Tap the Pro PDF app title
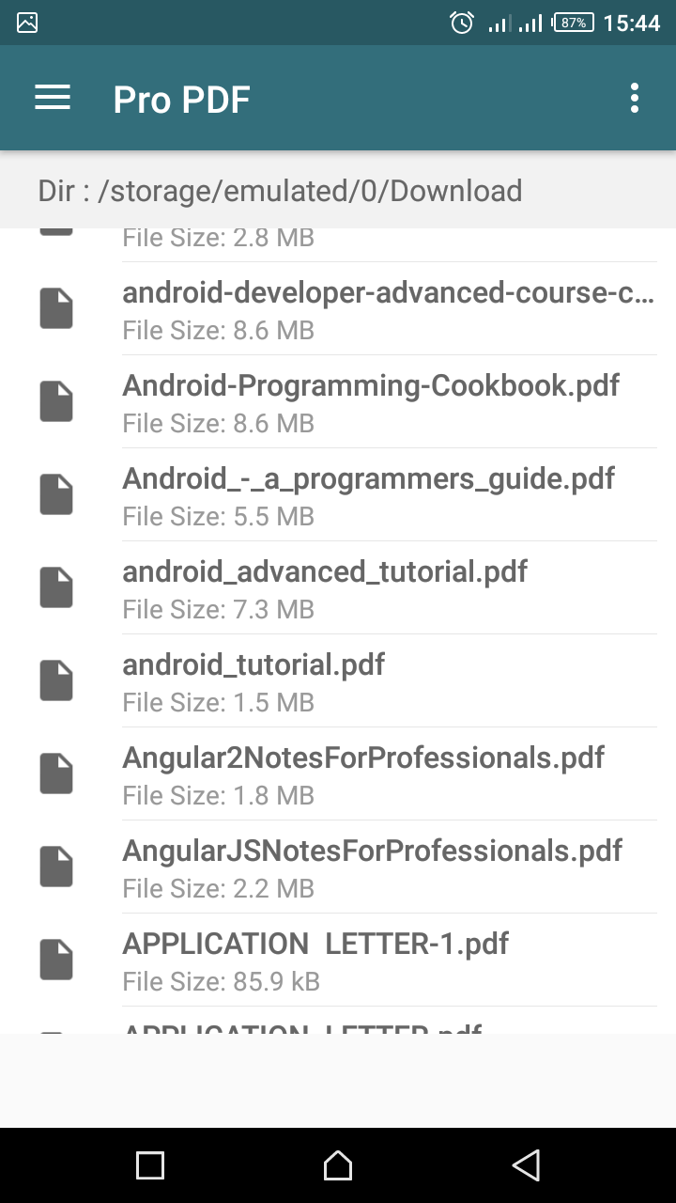Image resolution: width=676 pixels, height=1203 pixels. (x=181, y=99)
